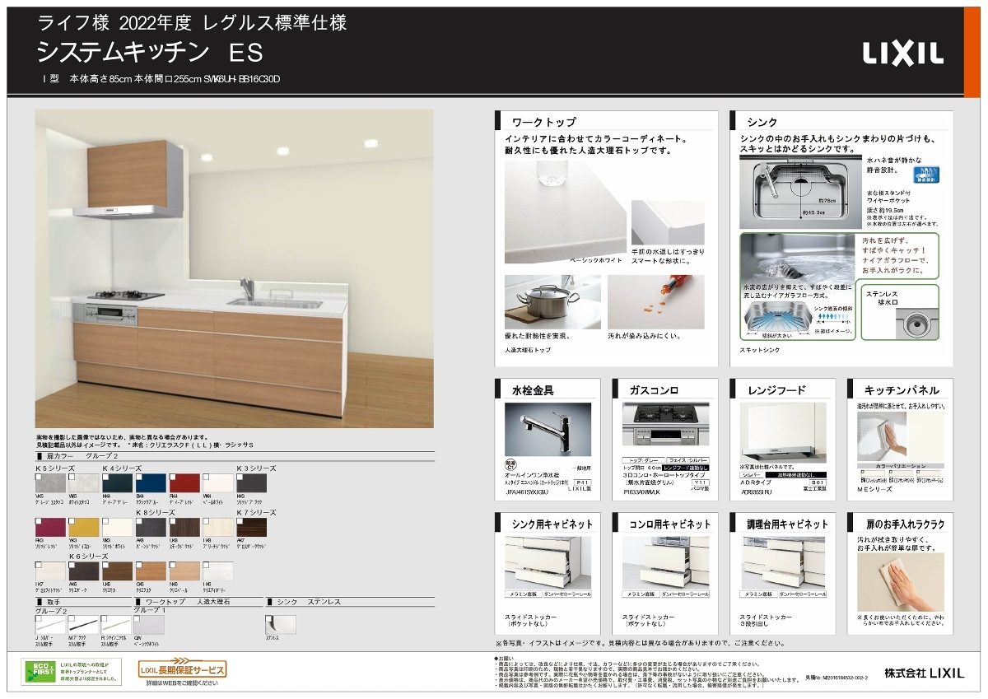Click the MEシリーズ label
The width and height of the screenshot is (988, 699).
click(874, 489)
